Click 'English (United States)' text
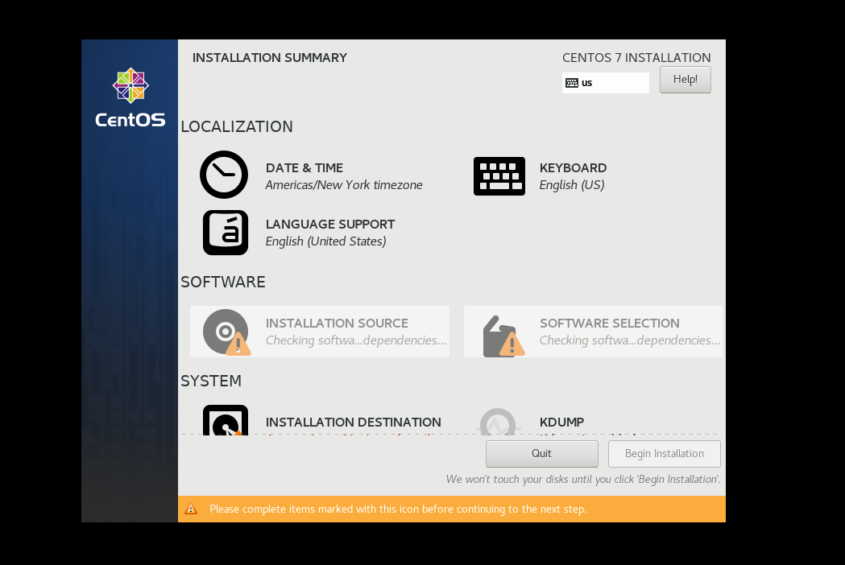This screenshot has height=565, width=845. coord(325,241)
